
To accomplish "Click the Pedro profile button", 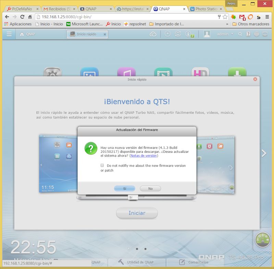I will pyautogui.click(x=231, y=3).
